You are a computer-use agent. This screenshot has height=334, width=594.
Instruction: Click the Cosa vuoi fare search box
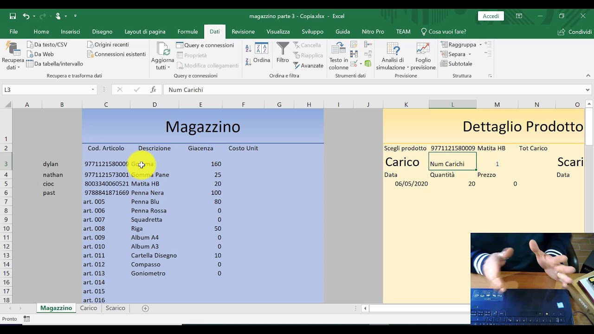pyautogui.click(x=443, y=32)
